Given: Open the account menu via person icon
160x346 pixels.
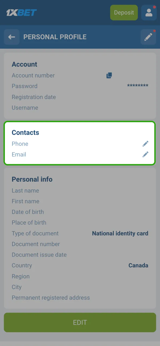Looking at the screenshot, I should tap(149, 12).
